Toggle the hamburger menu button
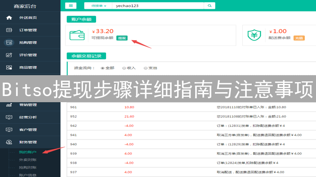The height and width of the screenshot is (177, 316). [71, 6]
